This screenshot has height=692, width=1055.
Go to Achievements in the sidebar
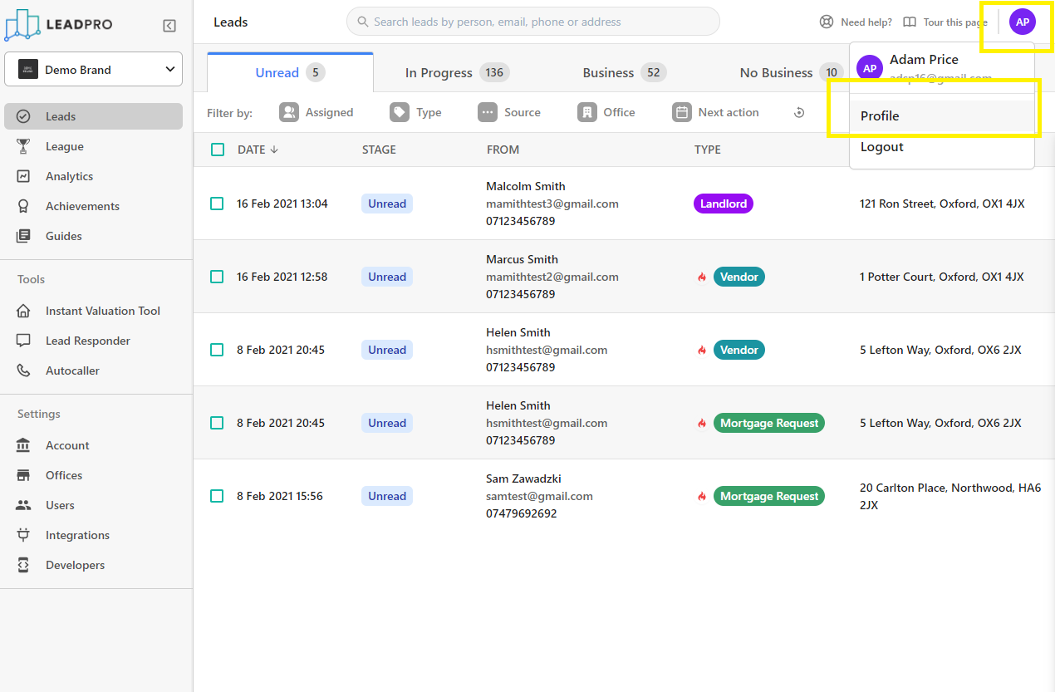click(82, 206)
